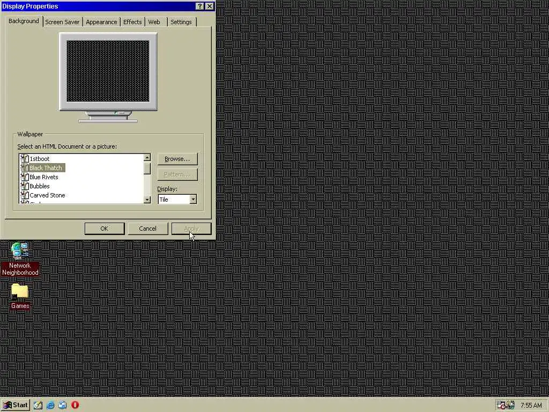Click the Carved Stone wallpaper icon
The width and height of the screenshot is (549, 412).
click(x=24, y=195)
